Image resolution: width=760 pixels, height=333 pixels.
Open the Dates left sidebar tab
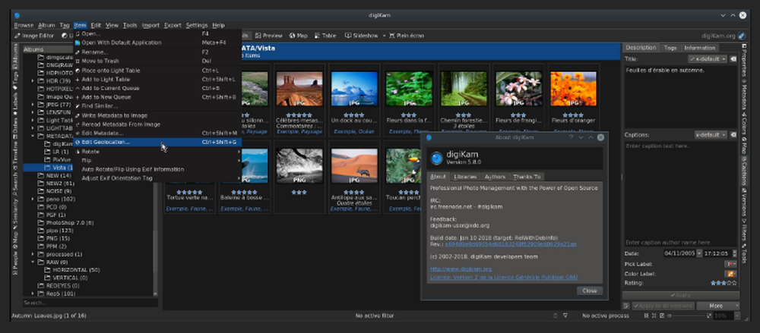point(15,127)
